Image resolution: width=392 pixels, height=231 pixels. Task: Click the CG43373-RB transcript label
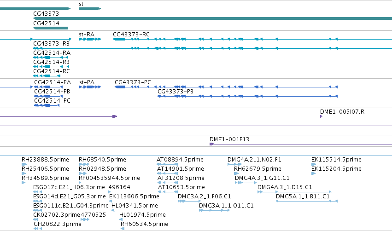[51, 44]
